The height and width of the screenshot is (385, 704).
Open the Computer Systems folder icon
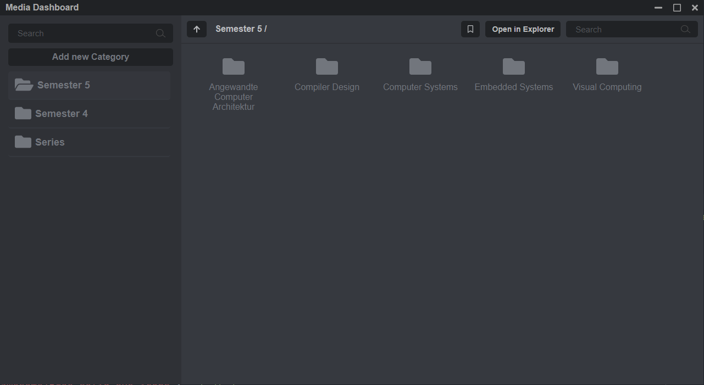420,67
